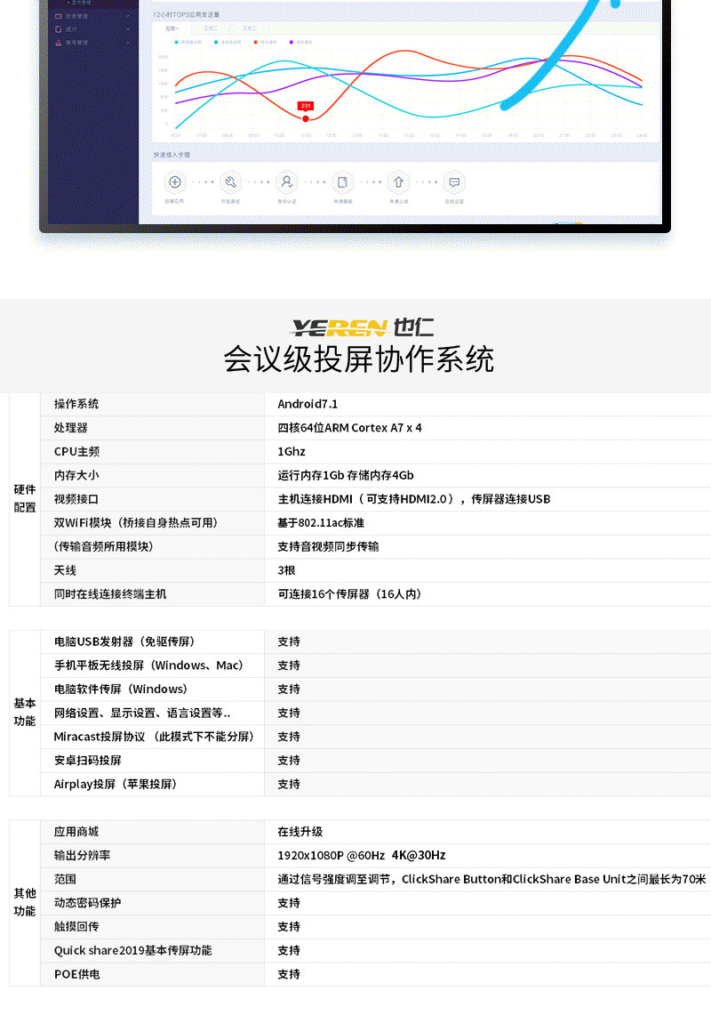Select the wrench icon for development debugging
This screenshot has width=711, height=1024.
pos(230,182)
